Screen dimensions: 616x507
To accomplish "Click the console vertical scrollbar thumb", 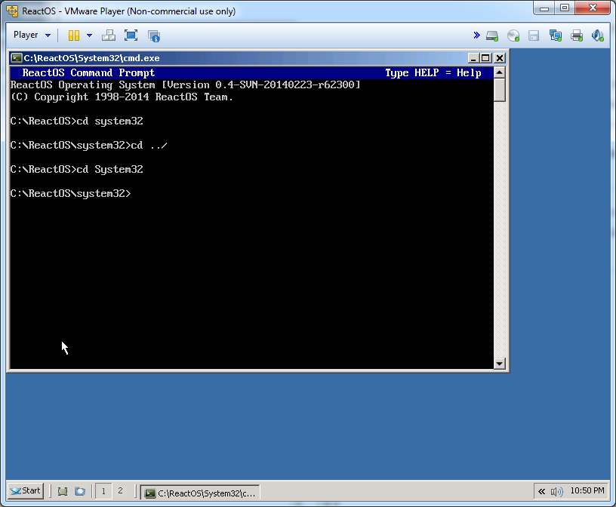I will click(499, 90).
